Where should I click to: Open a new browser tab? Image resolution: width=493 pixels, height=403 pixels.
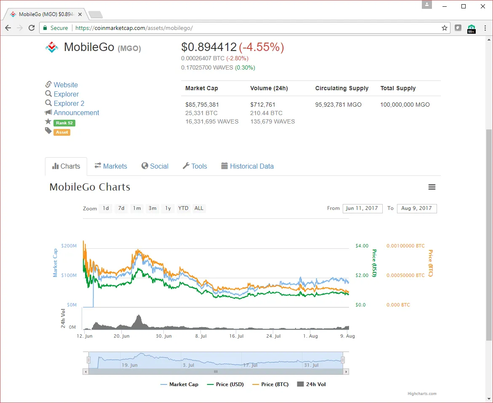click(x=95, y=14)
